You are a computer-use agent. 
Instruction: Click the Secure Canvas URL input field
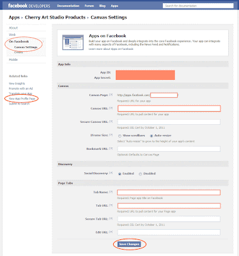point(169,122)
